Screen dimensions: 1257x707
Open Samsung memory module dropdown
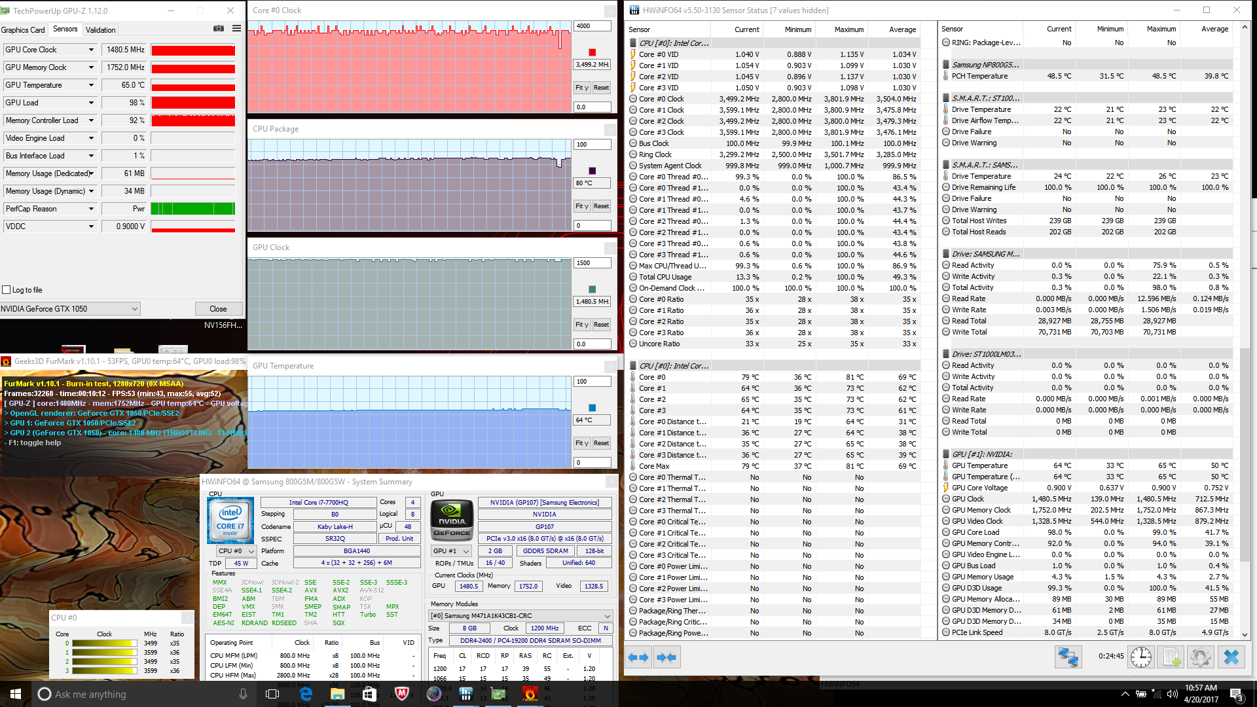520,616
